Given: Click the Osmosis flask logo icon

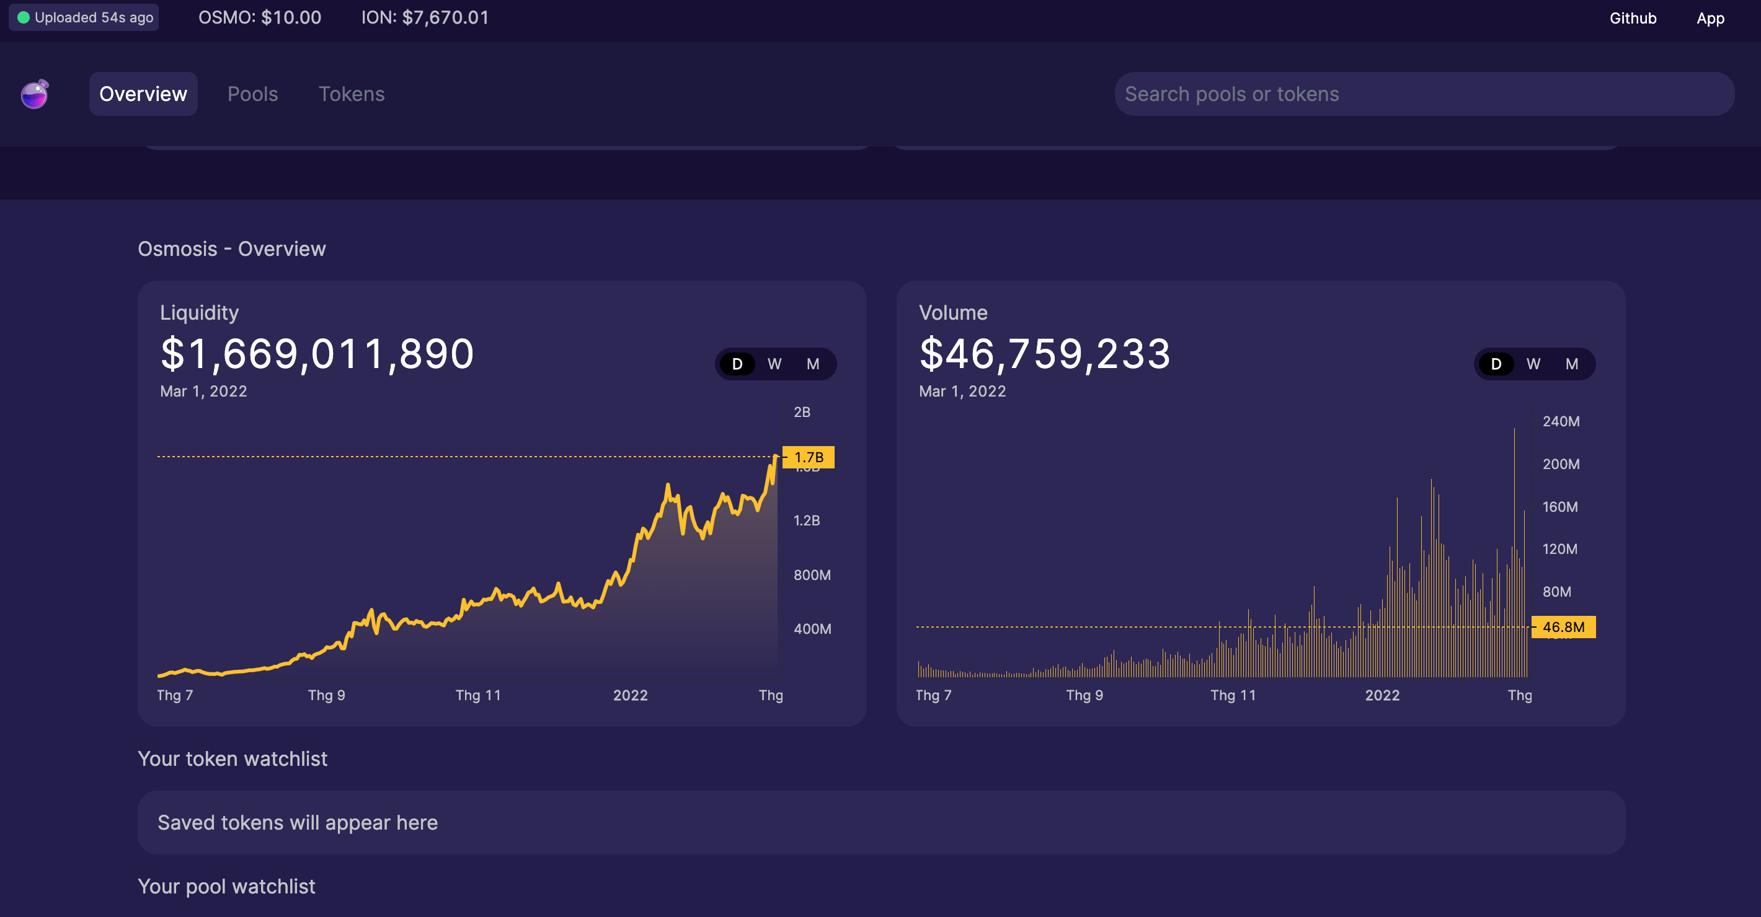Looking at the screenshot, I should coord(35,94).
